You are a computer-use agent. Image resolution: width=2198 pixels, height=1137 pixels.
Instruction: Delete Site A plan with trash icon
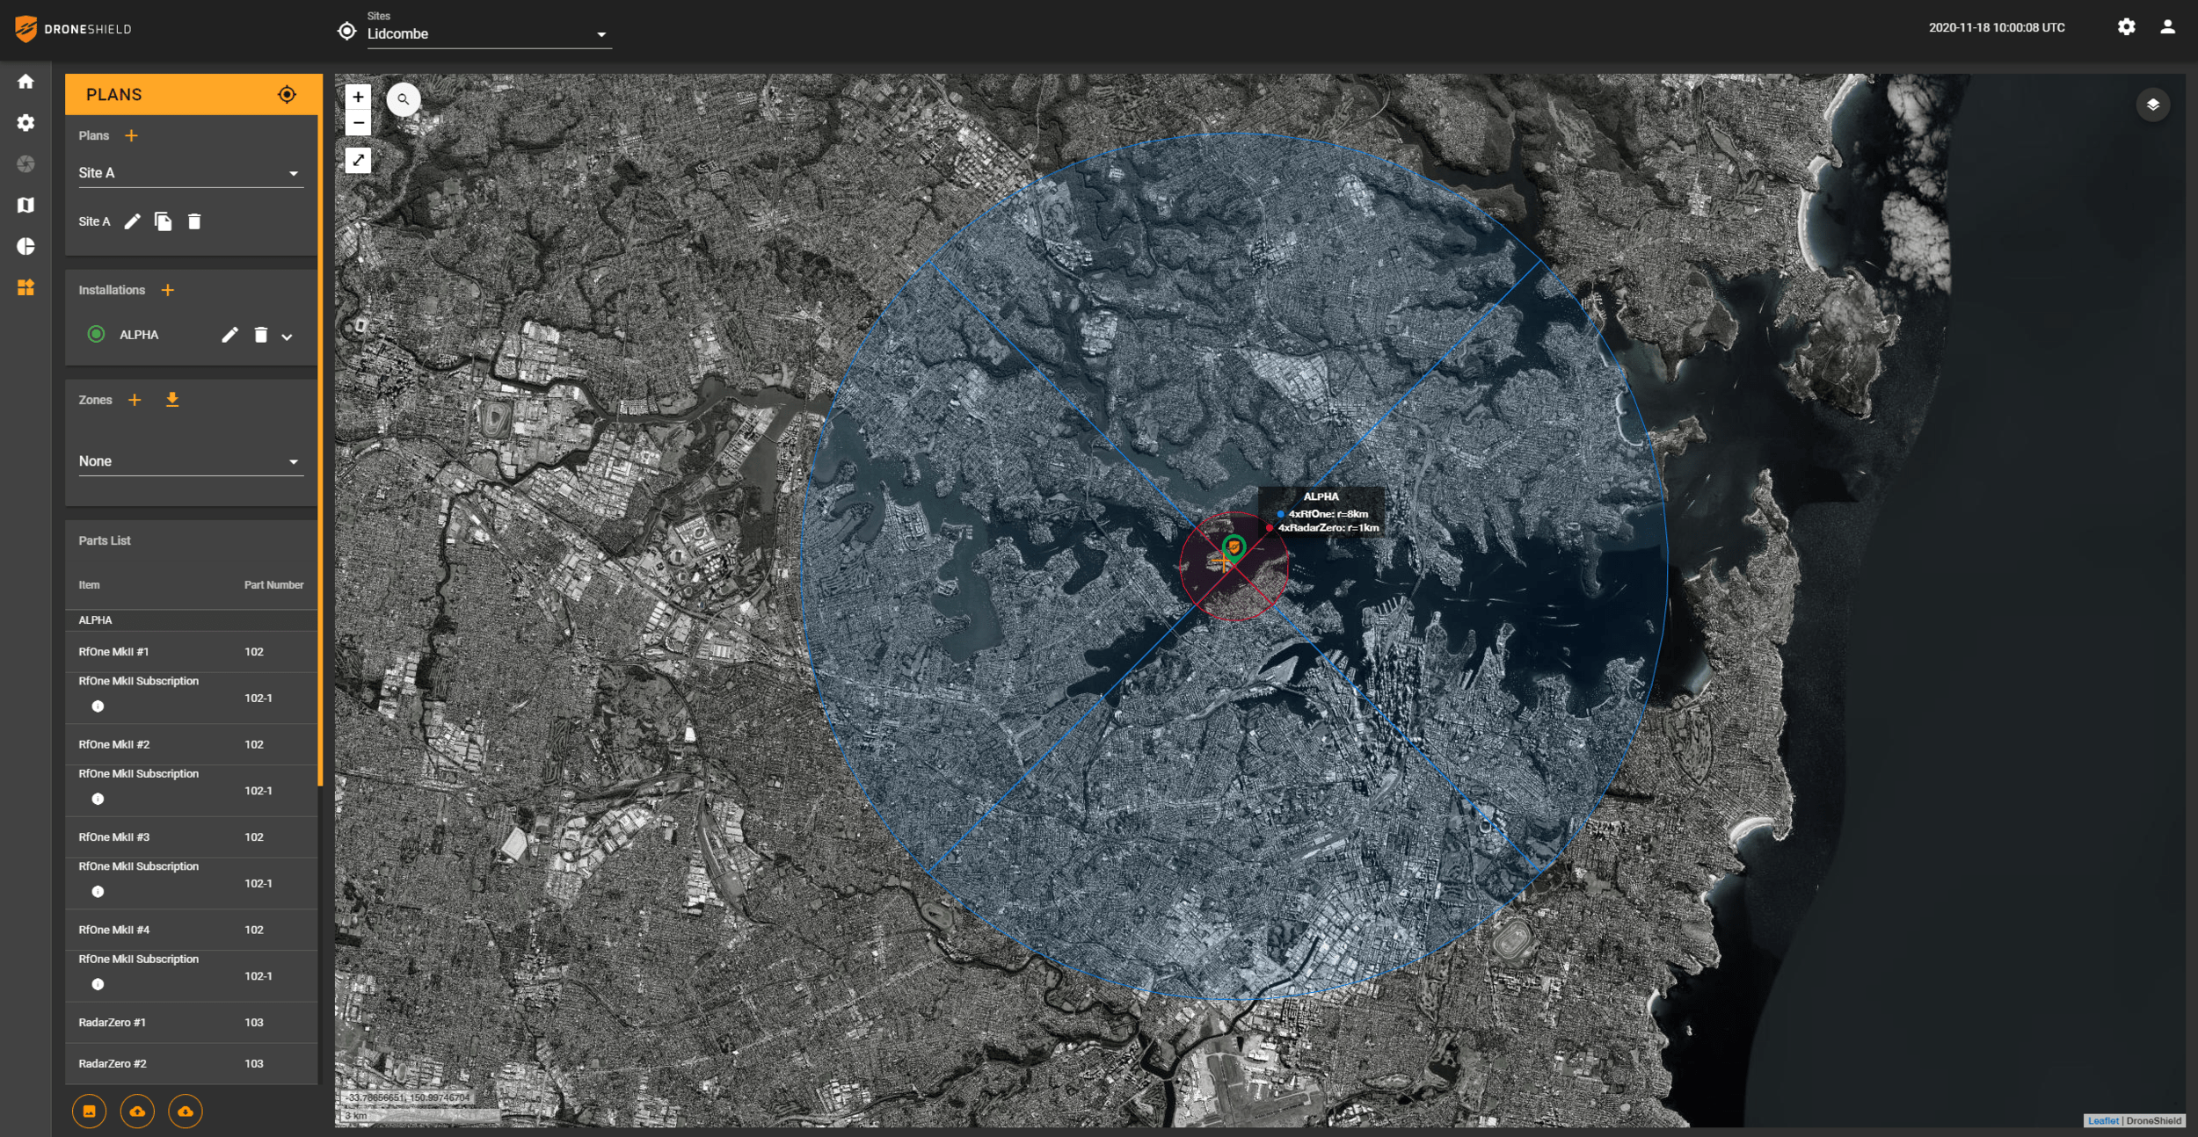click(194, 221)
